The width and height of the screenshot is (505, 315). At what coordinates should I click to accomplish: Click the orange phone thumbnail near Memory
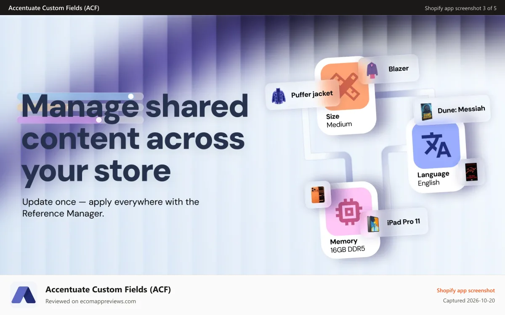(x=318, y=195)
